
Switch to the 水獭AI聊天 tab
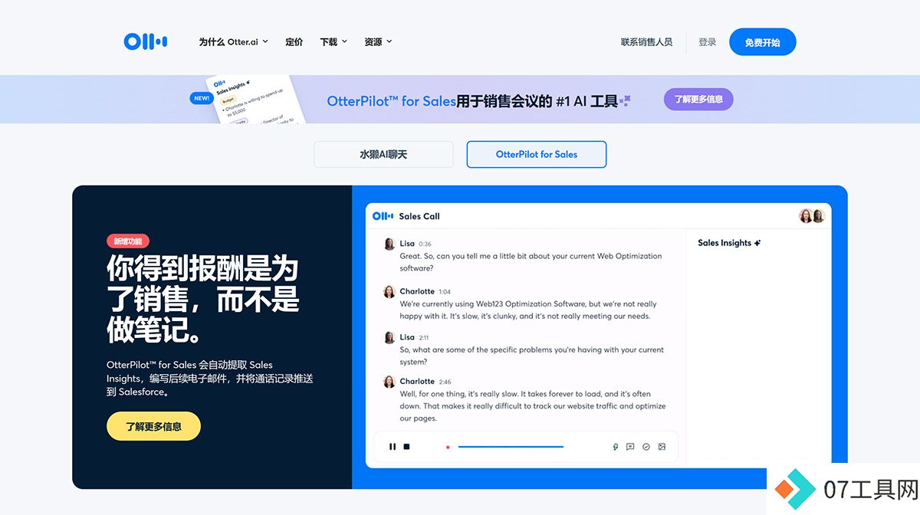point(383,154)
